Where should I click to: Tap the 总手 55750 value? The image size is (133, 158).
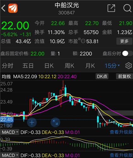tap(91, 32)
